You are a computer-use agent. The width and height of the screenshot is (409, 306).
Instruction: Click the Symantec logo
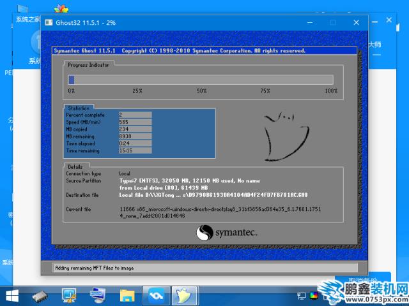pyautogui.click(x=227, y=232)
